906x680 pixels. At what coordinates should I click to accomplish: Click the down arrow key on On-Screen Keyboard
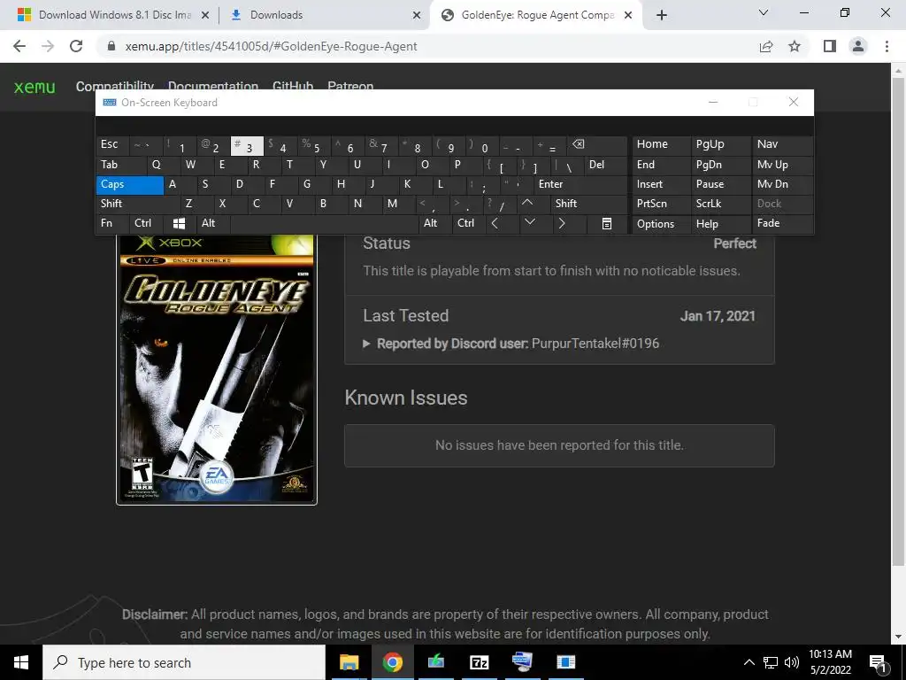[530, 222]
